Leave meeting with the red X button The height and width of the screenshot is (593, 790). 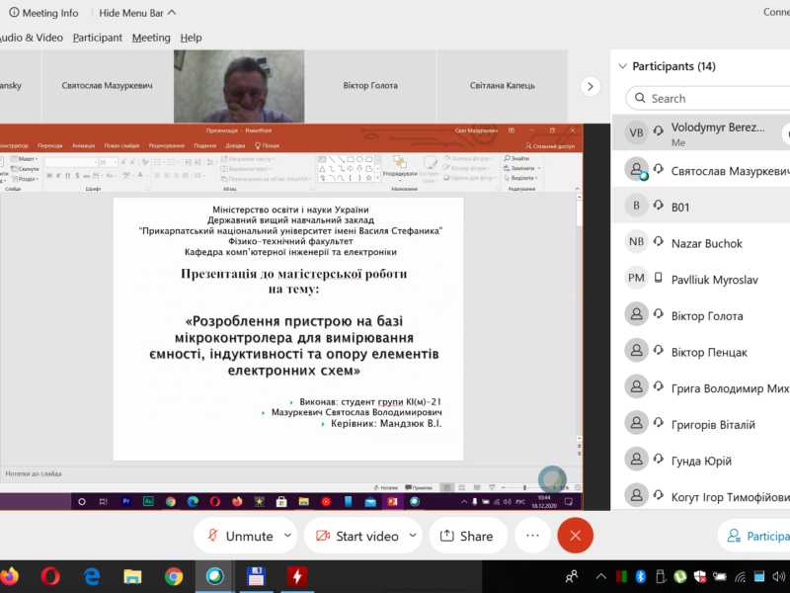tap(575, 535)
